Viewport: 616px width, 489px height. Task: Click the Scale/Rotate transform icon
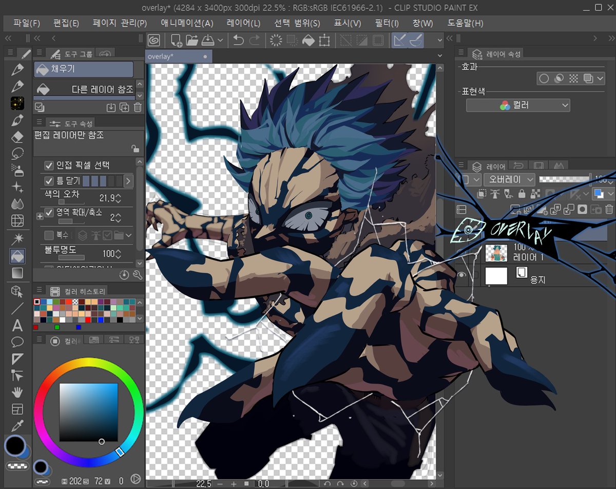pyautogui.click(x=324, y=40)
